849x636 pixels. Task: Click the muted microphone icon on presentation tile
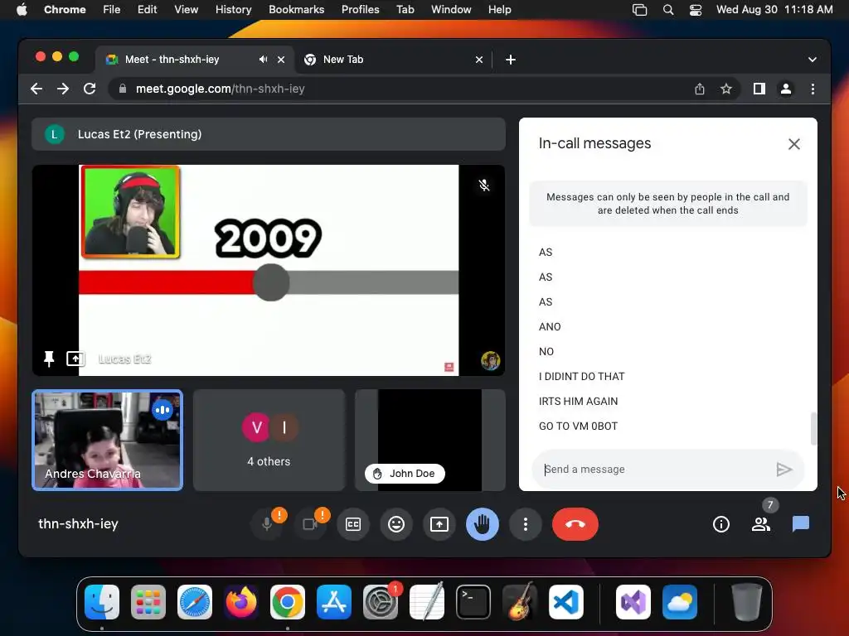(484, 185)
